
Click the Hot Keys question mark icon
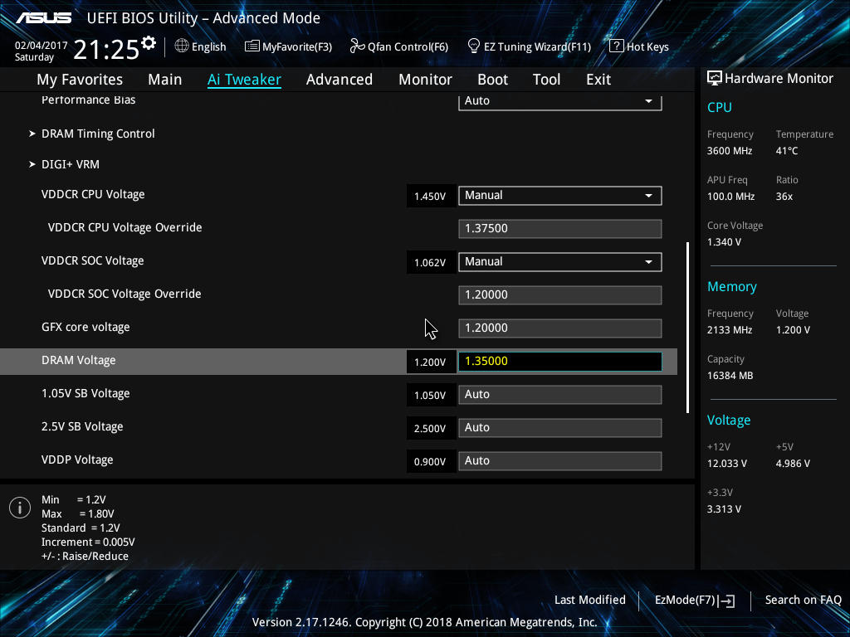pyautogui.click(x=617, y=46)
